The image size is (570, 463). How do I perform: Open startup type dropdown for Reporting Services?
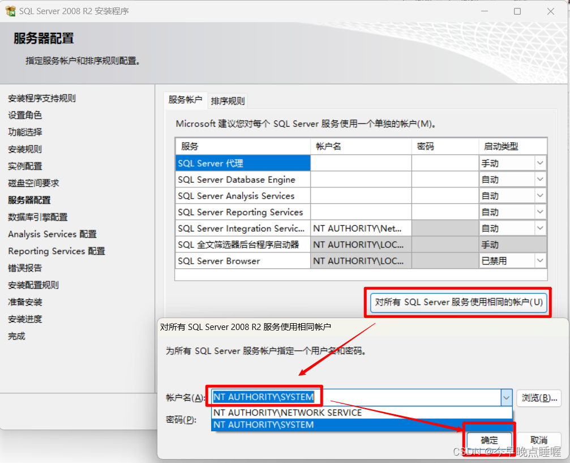point(540,212)
